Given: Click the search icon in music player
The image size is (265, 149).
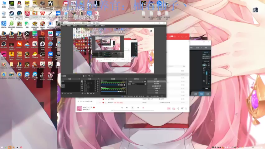Looking at the screenshot, I should (x=184, y=67).
